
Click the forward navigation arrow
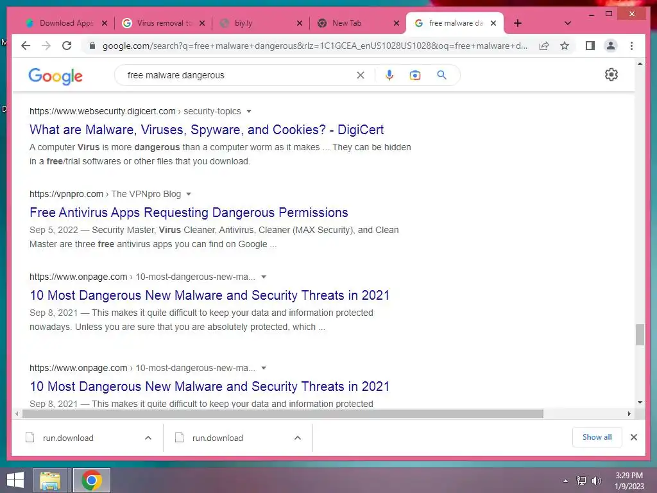[46, 46]
